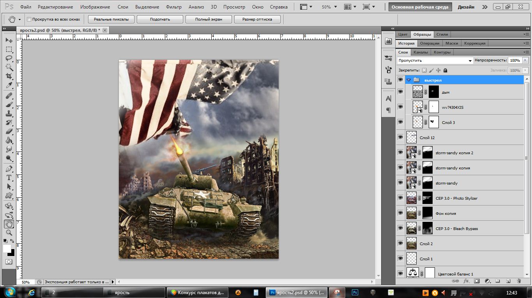Select the Eraser tool

(9, 131)
